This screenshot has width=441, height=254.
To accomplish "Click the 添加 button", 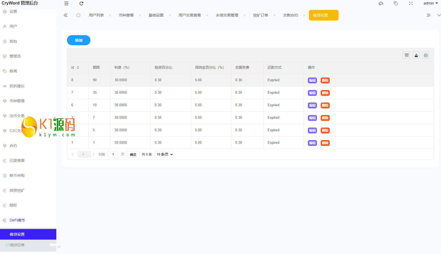I will tap(79, 40).
